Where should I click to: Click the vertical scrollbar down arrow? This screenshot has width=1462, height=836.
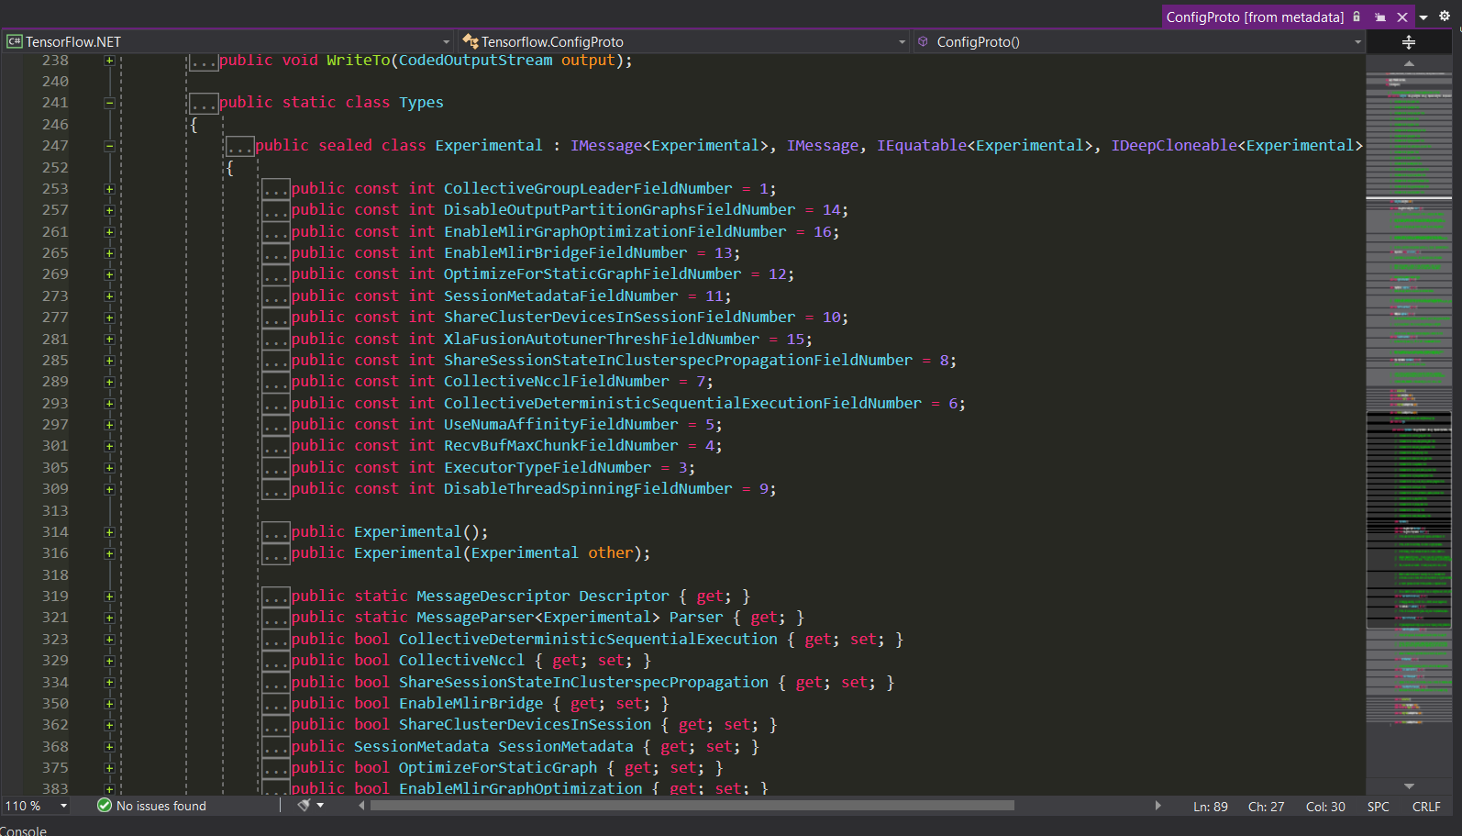tap(1409, 786)
